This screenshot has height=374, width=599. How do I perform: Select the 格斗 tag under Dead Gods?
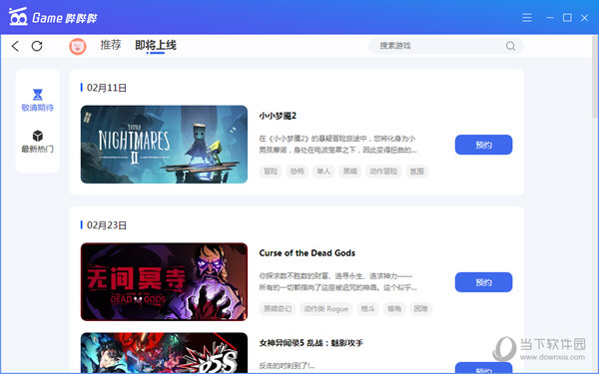367,309
